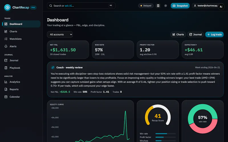Click the Profit Factor value 1.20
228x142 pixels.
[145, 50]
